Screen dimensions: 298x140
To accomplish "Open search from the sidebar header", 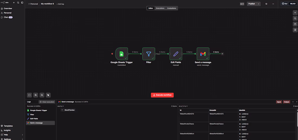I will click(x=18, y=3).
